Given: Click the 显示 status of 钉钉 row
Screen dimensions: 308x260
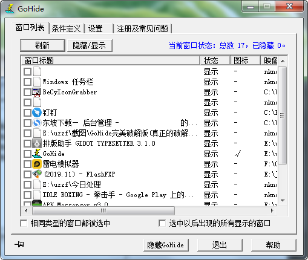Looking at the screenshot, I should point(211,112).
